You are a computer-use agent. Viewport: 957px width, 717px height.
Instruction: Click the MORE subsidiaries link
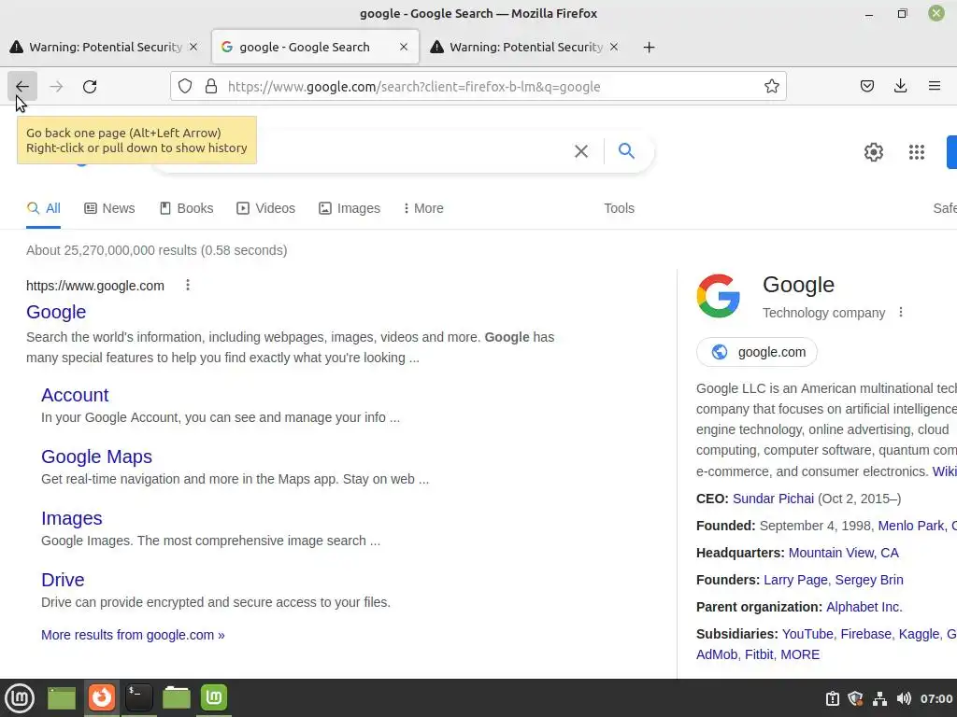point(800,654)
